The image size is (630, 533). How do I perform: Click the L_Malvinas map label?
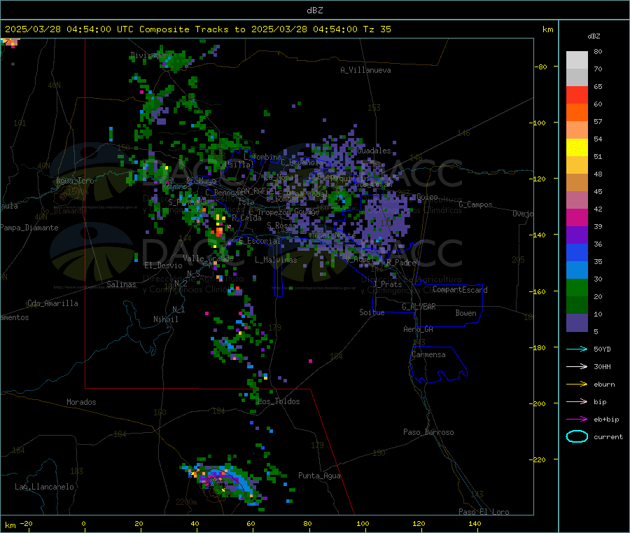coord(276,260)
